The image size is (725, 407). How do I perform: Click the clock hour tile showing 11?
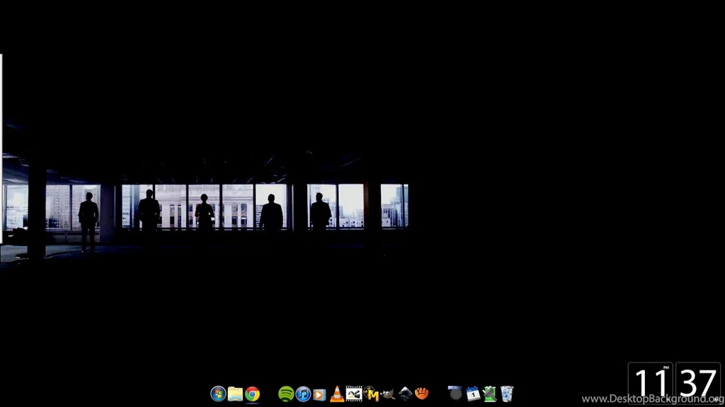coord(650,383)
